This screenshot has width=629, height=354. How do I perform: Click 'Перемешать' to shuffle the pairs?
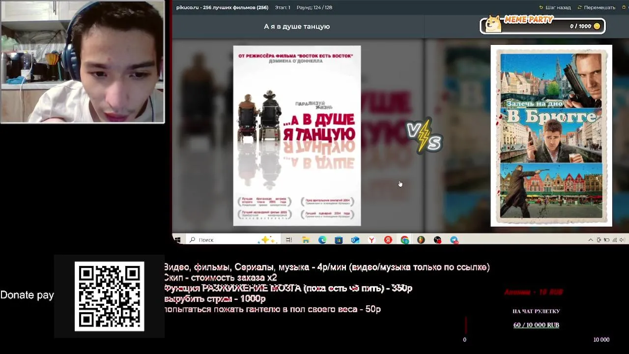(x=600, y=7)
